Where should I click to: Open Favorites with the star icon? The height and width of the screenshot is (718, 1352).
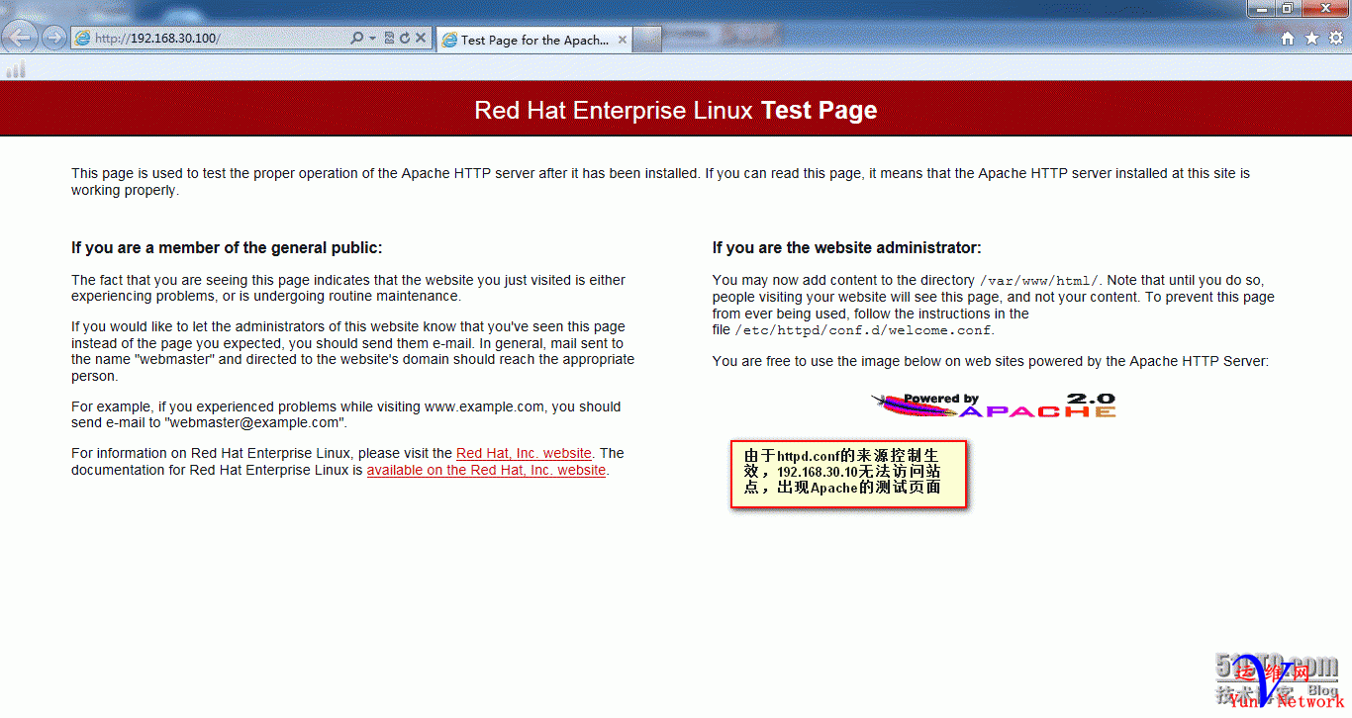1311,39
